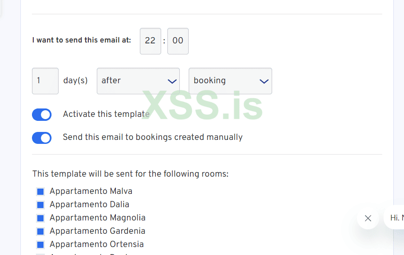Click the 'following rooms' heading text
Image resolution: width=404 pixels, height=255 pixels.
click(x=131, y=174)
